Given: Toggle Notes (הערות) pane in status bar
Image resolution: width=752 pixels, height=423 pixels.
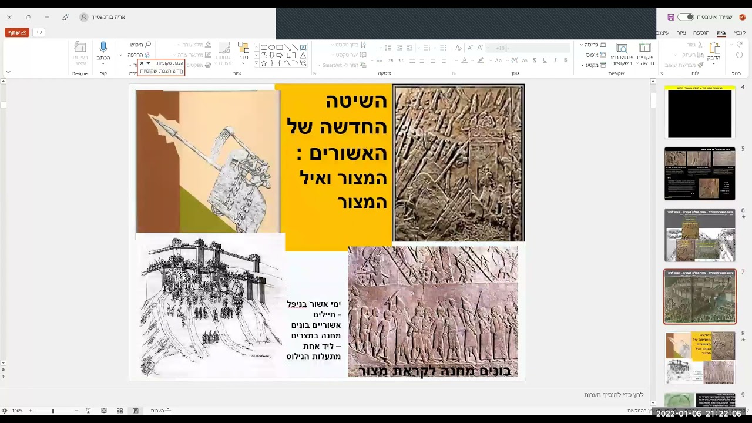Looking at the screenshot, I should (x=161, y=411).
